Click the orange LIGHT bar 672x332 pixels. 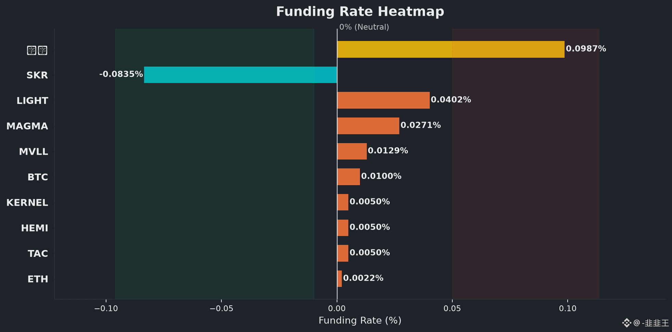pyautogui.click(x=383, y=100)
